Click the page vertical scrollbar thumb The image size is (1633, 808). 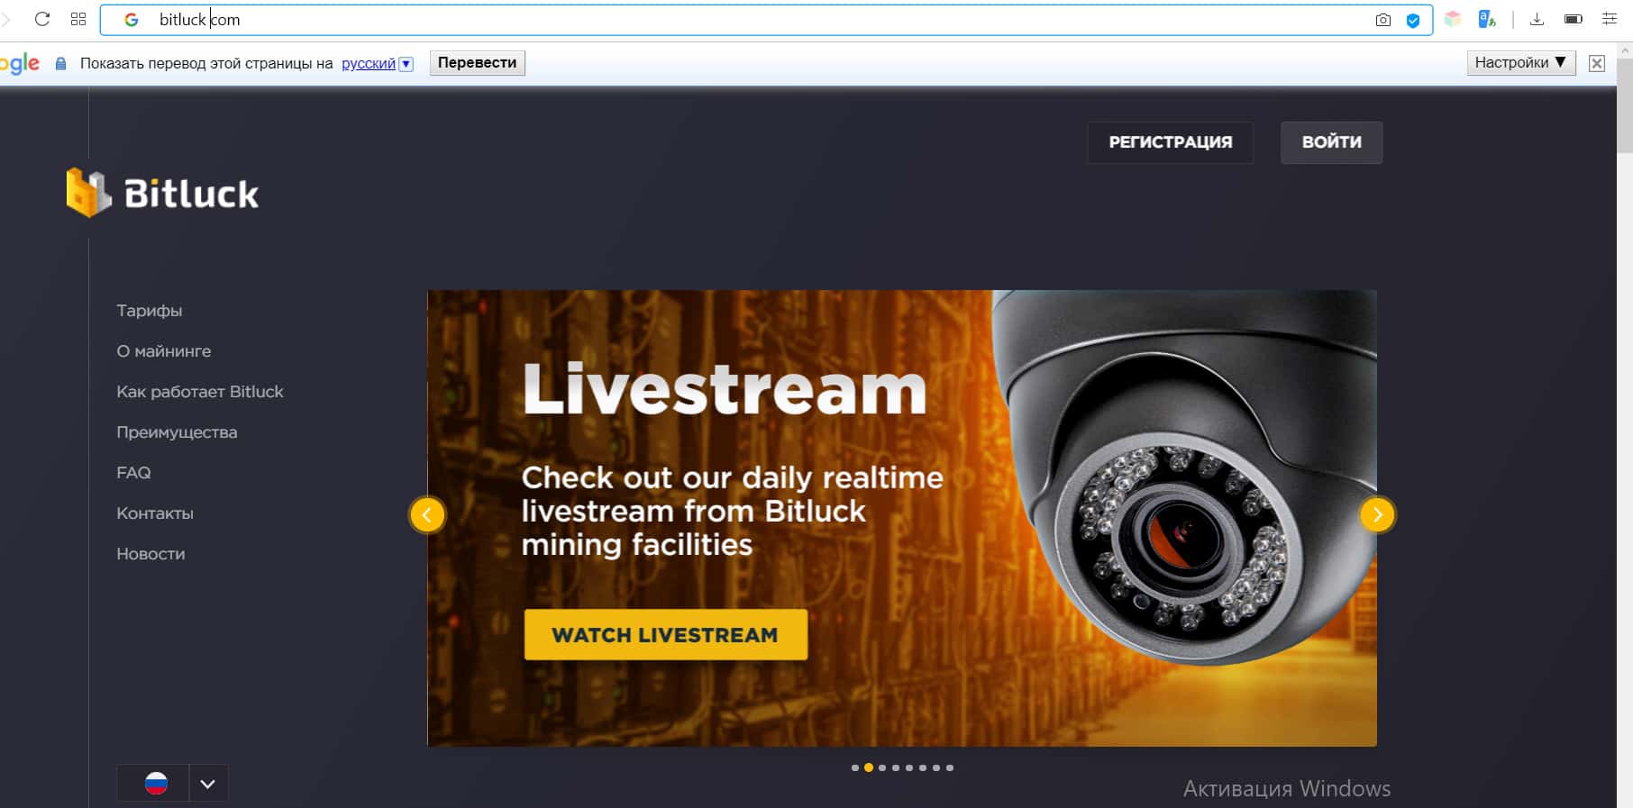(x=1625, y=108)
